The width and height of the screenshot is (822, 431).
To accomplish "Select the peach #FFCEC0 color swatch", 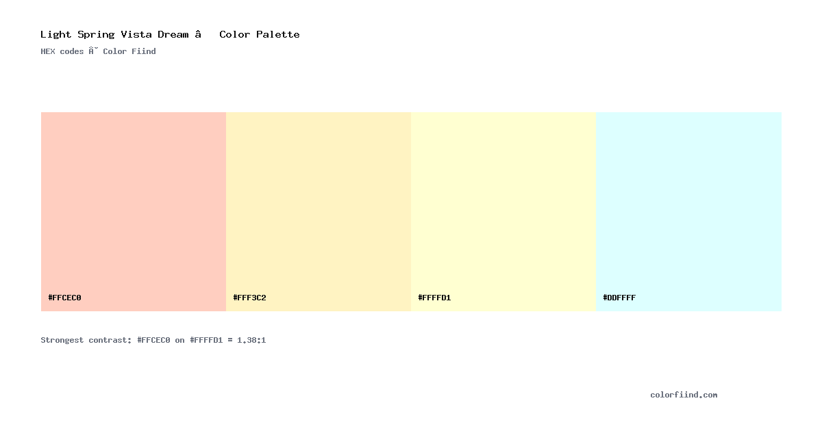I will (x=134, y=211).
